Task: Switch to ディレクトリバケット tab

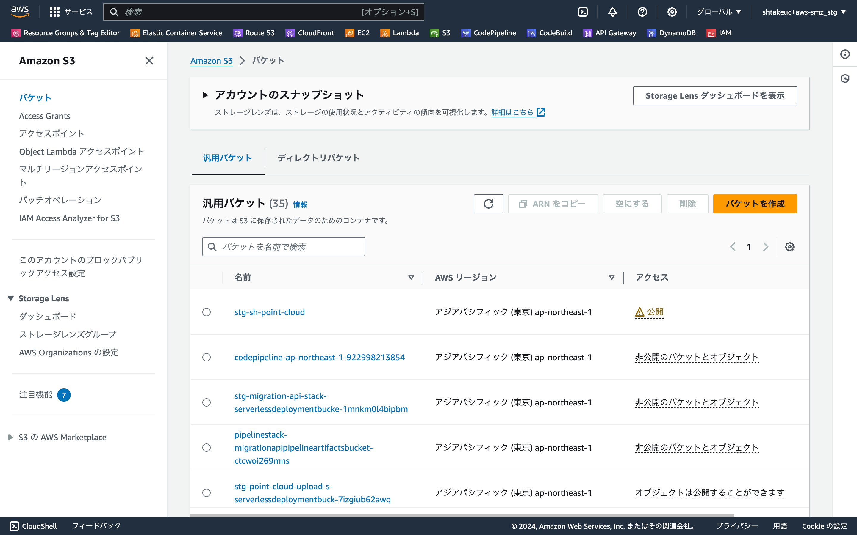Action: pyautogui.click(x=318, y=158)
